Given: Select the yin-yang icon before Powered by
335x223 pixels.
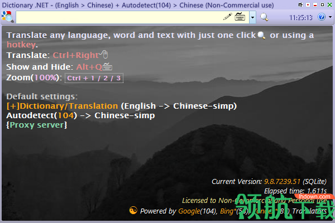Looking at the screenshot, I should [133, 210].
